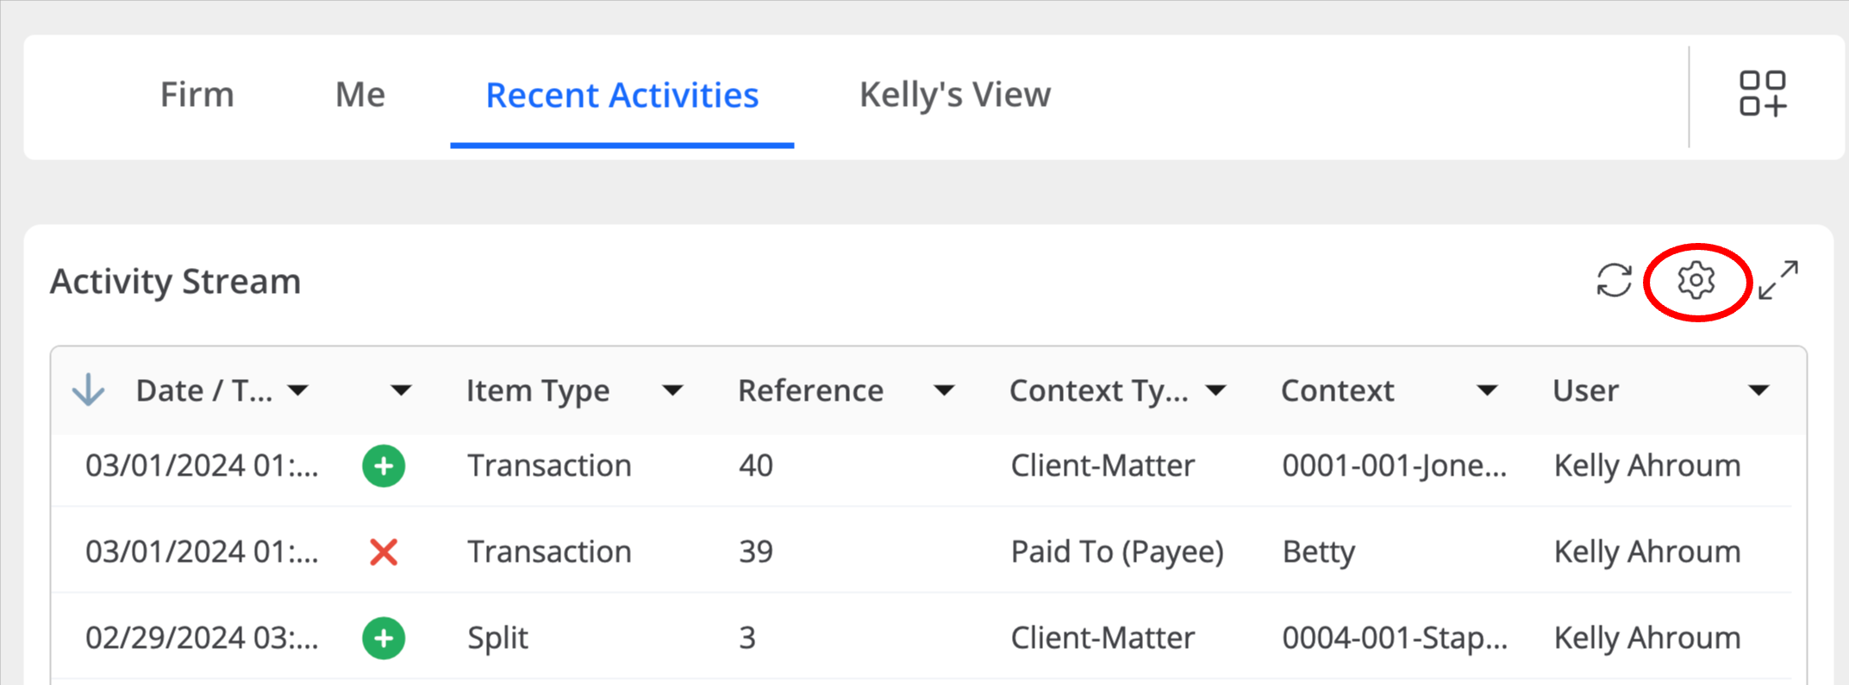Open Context Type column dropdown
The height and width of the screenshot is (685, 1849).
pyautogui.click(x=1216, y=391)
